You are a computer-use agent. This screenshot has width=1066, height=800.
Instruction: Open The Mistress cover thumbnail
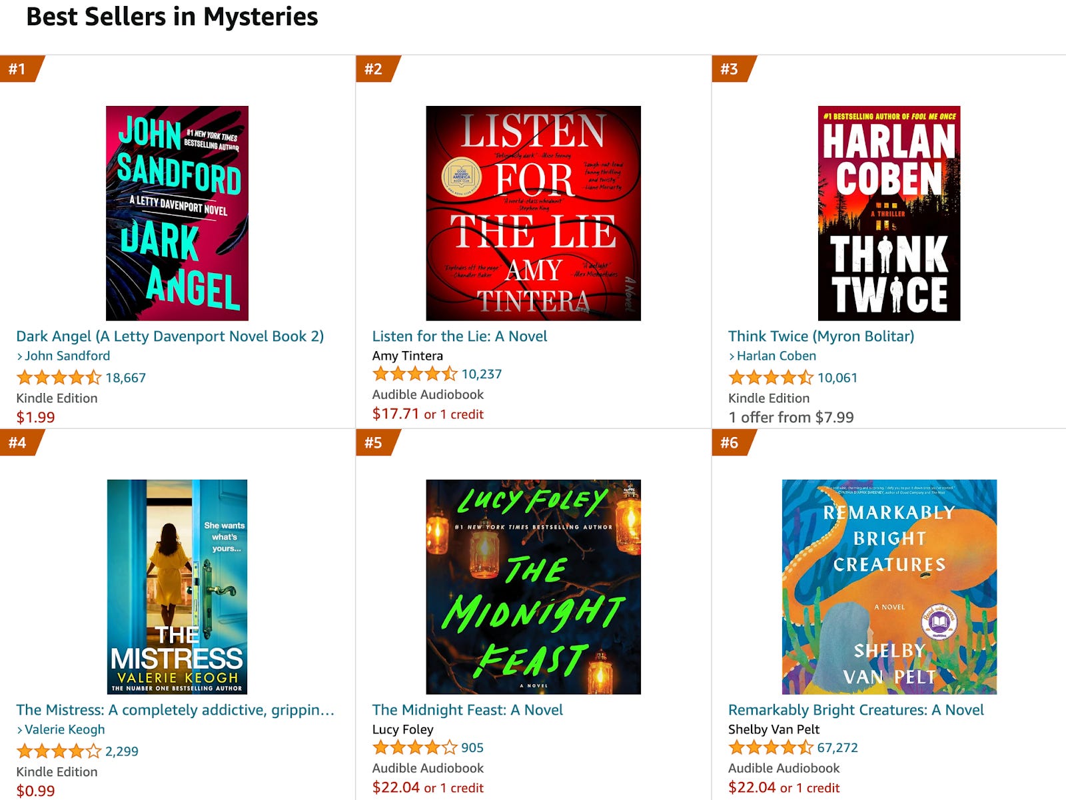[181, 586]
